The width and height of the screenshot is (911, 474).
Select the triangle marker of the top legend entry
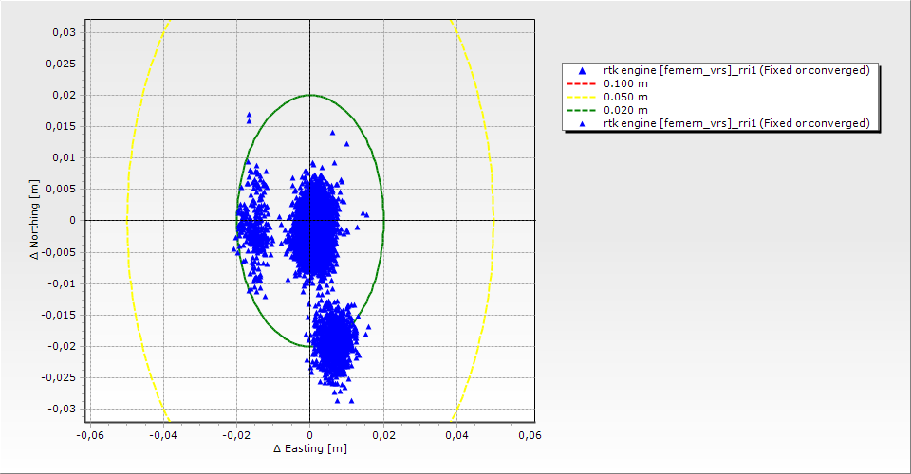pyautogui.click(x=583, y=70)
